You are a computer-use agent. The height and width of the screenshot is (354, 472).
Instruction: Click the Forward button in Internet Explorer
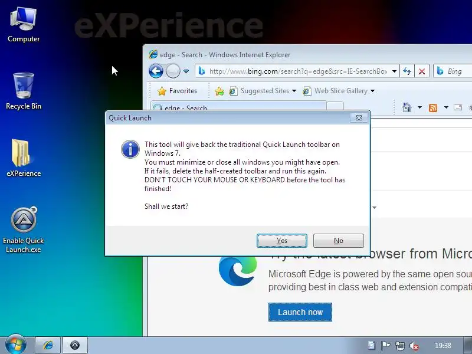pos(173,71)
